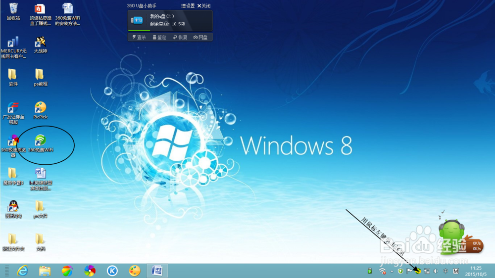The image size is (495, 278).
Task: Click 网盘 button in U盘小助手
Action: 200,37
